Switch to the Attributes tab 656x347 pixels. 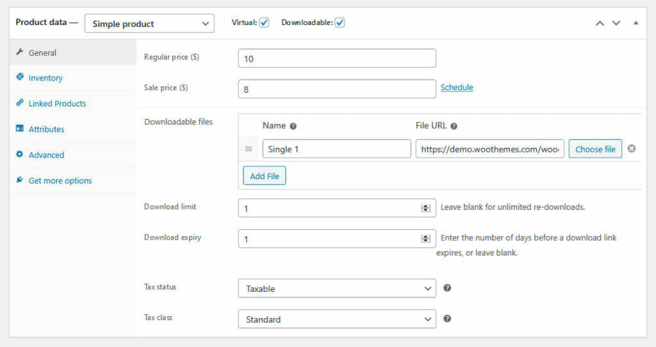coord(73,129)
